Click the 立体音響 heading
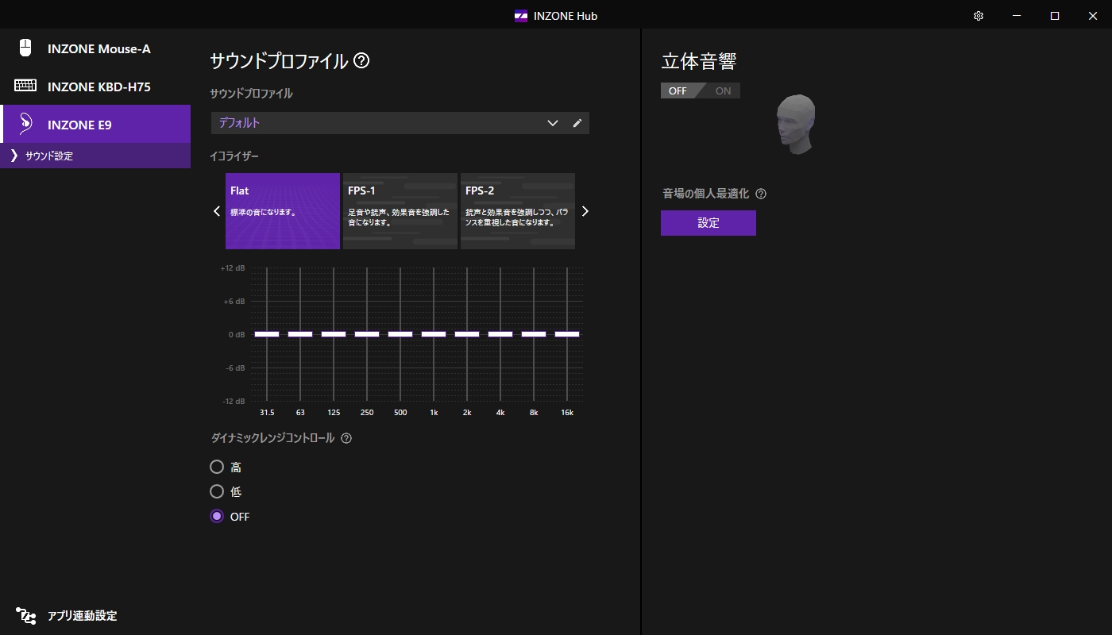Viewport: 1112px width, 635px height. (x=699, y=62)
